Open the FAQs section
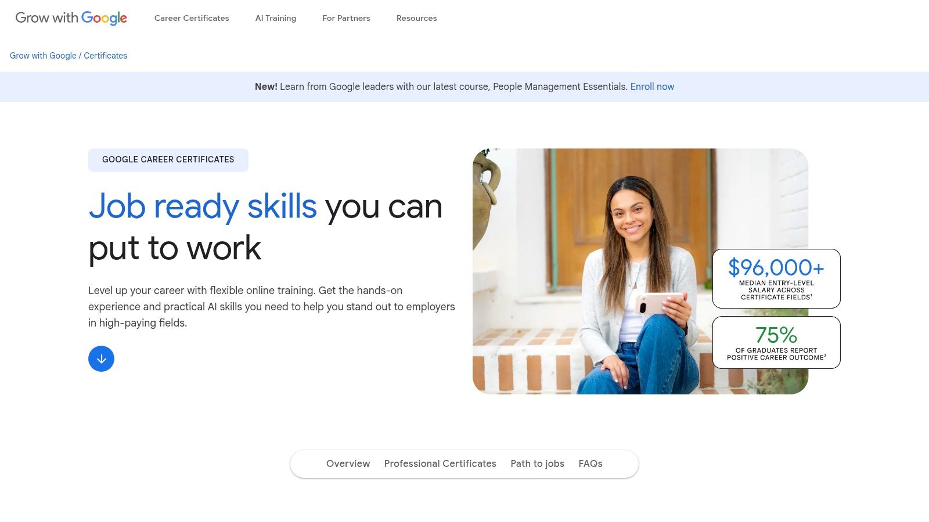The height and width of the screenshot is (522, 929). [x=590, y=463]
